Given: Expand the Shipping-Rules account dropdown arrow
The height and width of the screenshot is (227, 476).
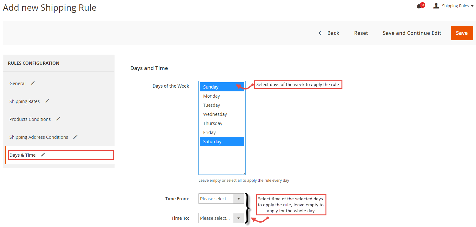Looking at the screenshot, I should pos(472,6).
